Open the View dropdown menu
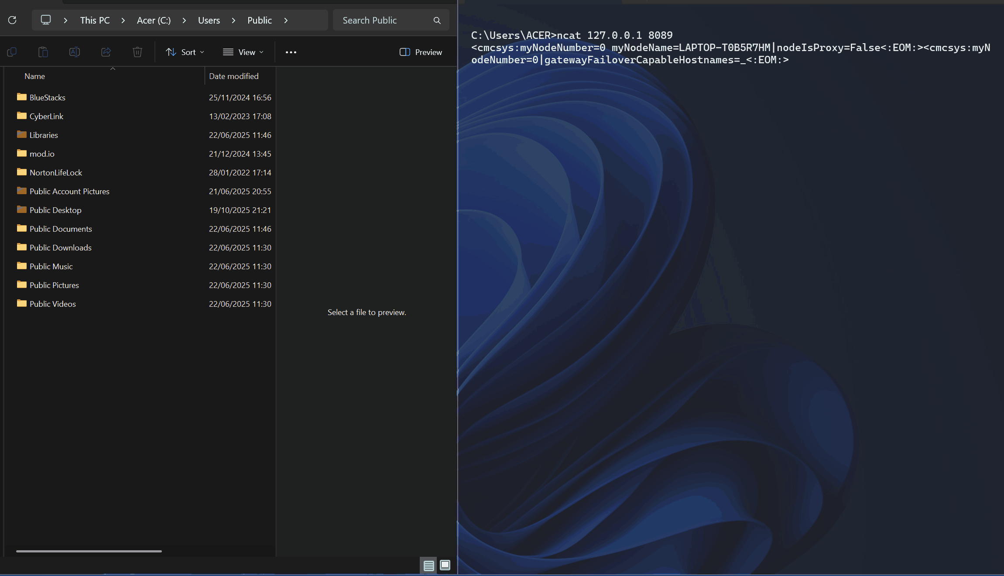 pos(243,52)
